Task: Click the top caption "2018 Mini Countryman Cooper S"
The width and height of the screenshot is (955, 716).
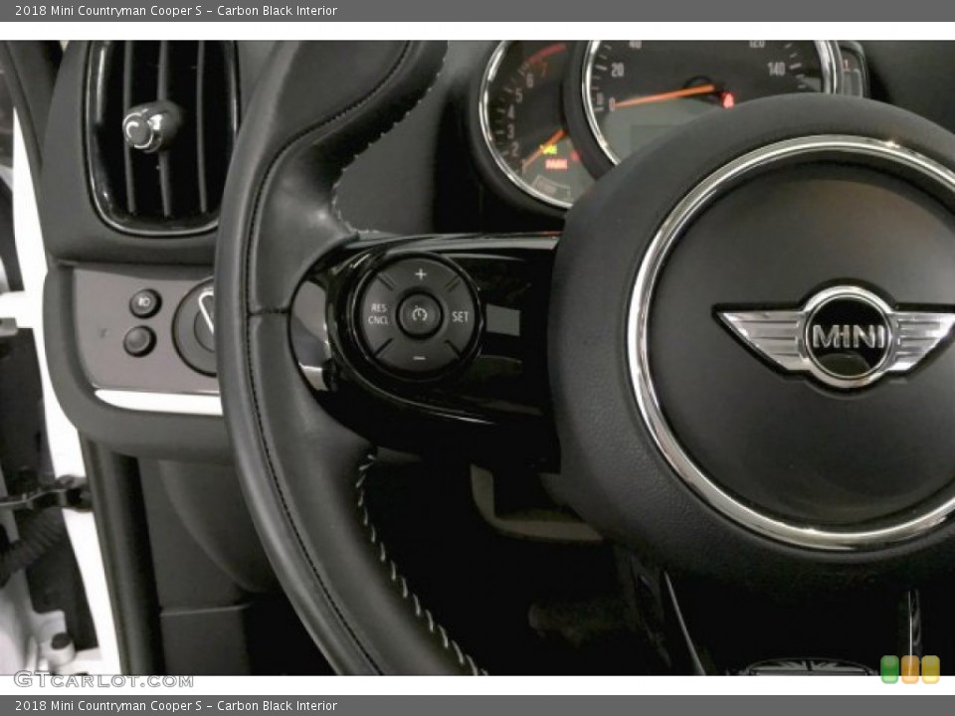Action: click(x=108, y=10)
